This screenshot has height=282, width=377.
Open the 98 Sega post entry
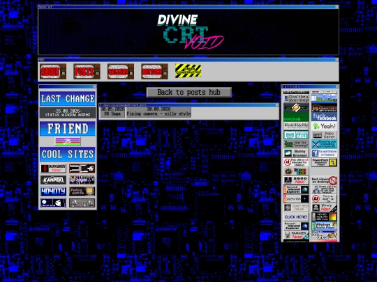(112, 111)
